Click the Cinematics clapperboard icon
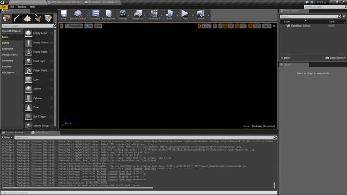Image resolution: width=347 pixels, height=195 pixels. (154, 14)
